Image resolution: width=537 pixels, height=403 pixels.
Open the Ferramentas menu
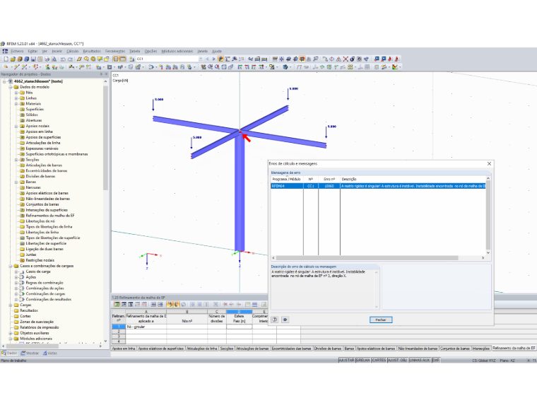click(115, 51)
